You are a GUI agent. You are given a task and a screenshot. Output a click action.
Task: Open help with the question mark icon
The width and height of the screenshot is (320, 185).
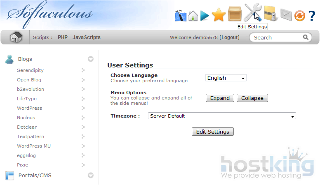[312, 16]
